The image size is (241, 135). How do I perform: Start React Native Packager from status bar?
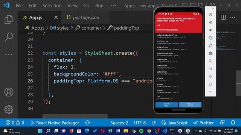coord(55,123)
